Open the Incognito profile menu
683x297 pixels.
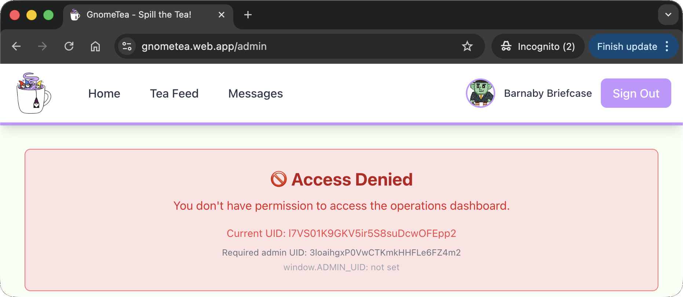pos(538,46)
